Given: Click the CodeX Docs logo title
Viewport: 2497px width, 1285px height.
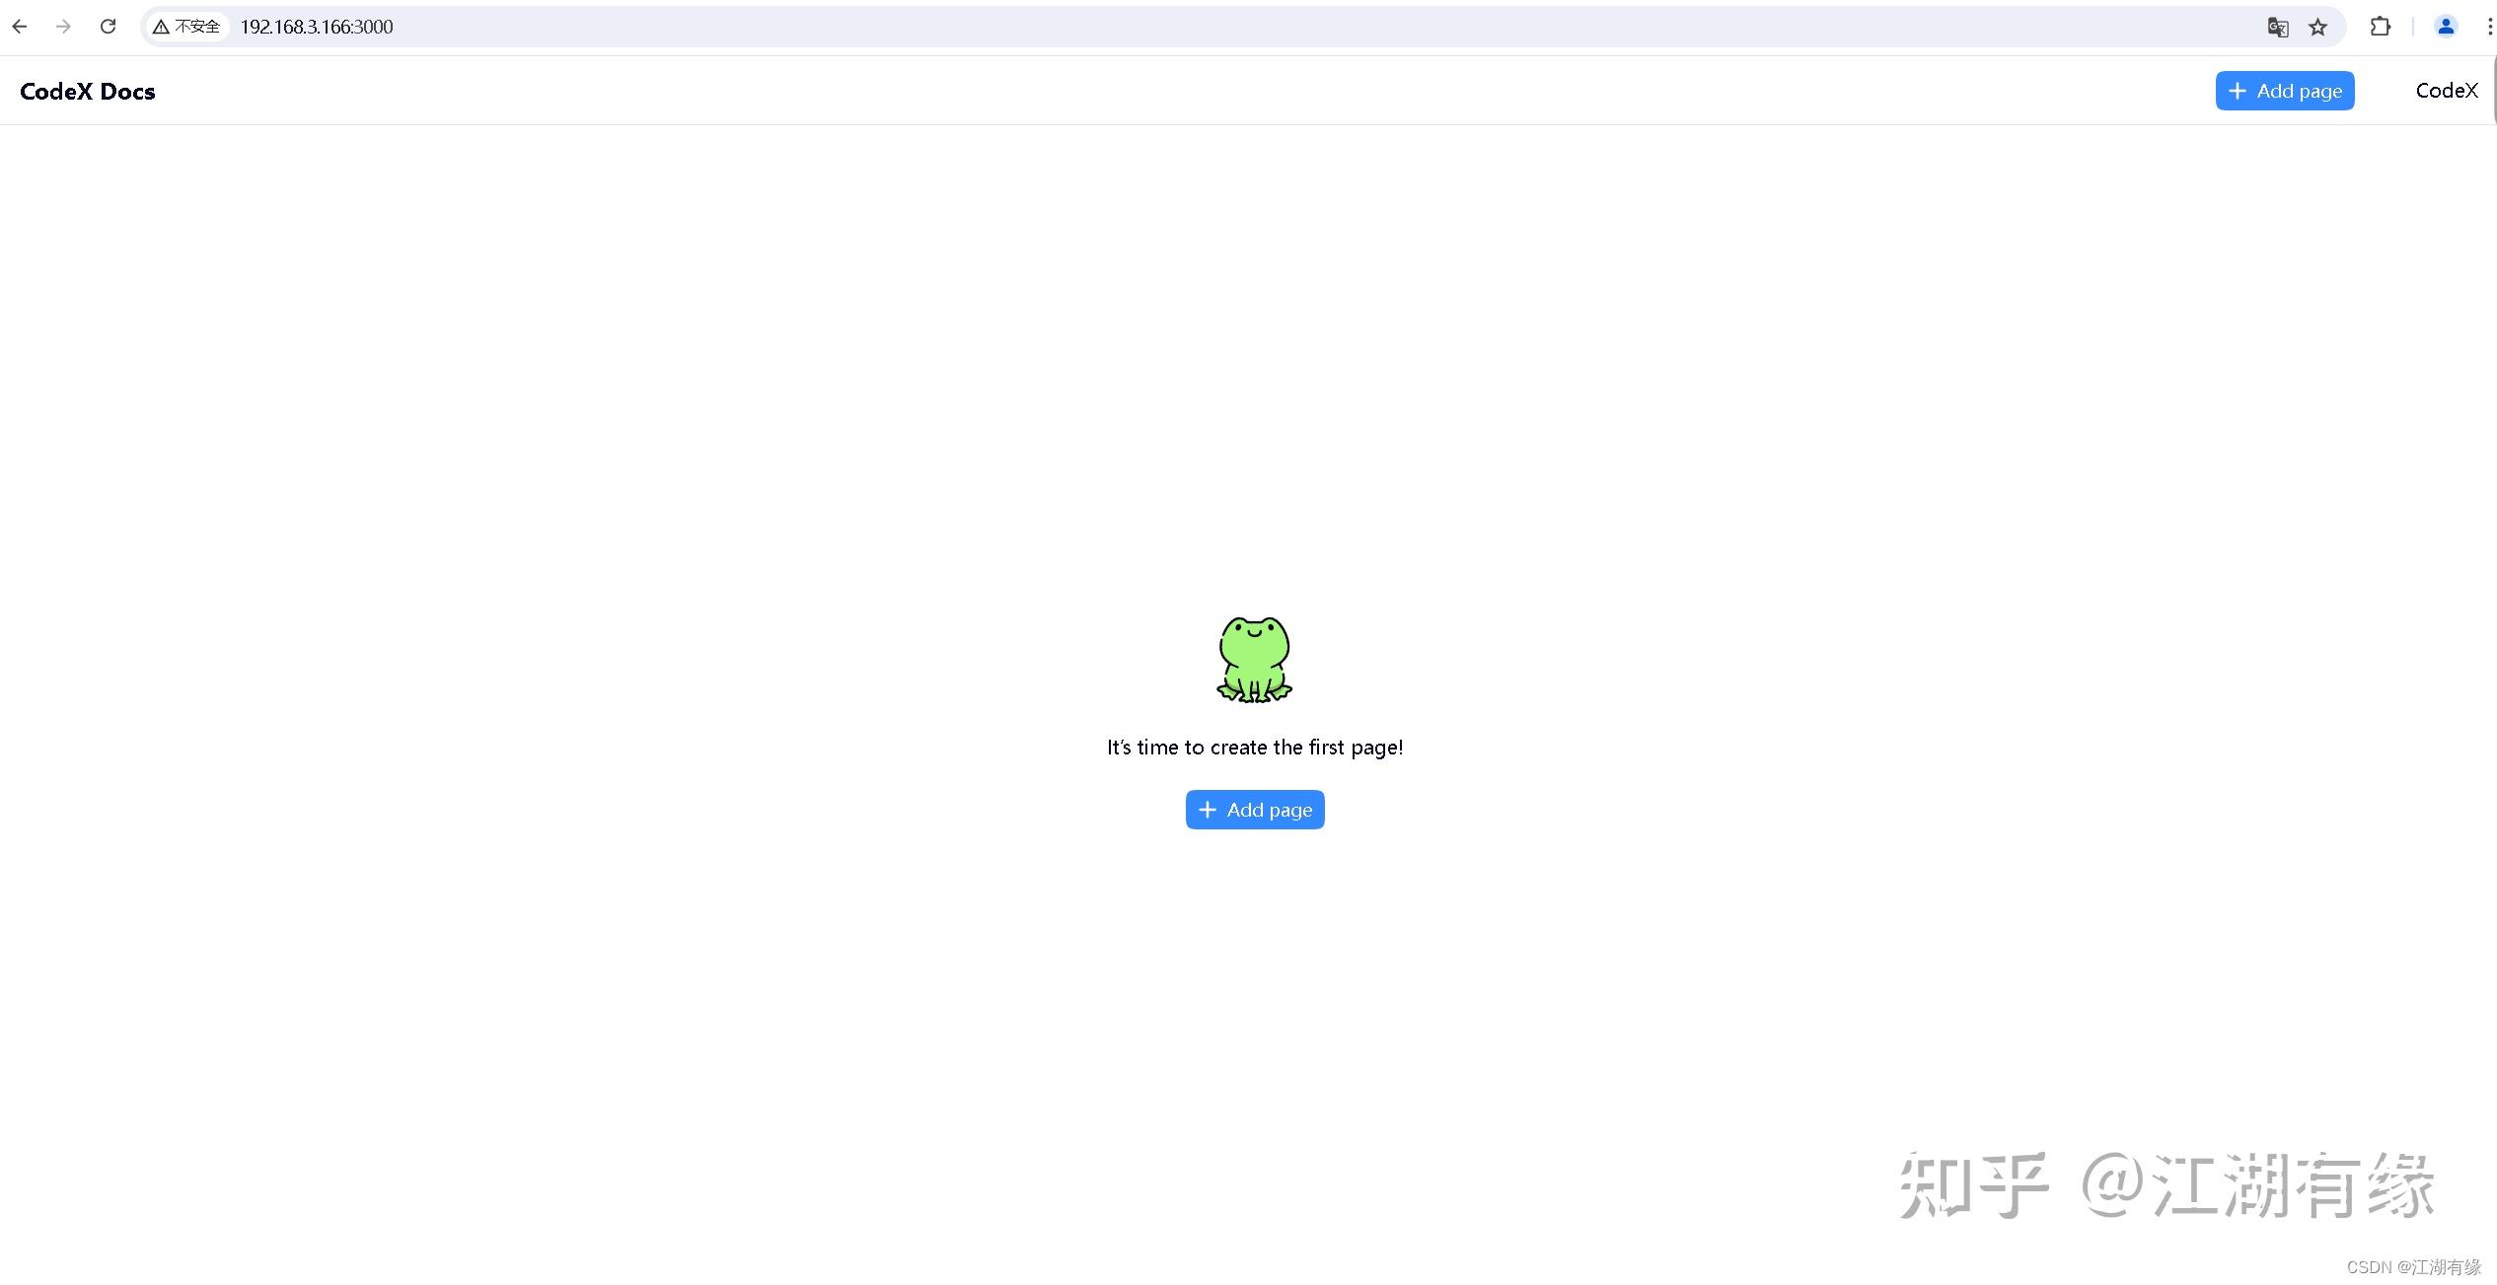Looking at the screenshot, I should coord(88,92).
